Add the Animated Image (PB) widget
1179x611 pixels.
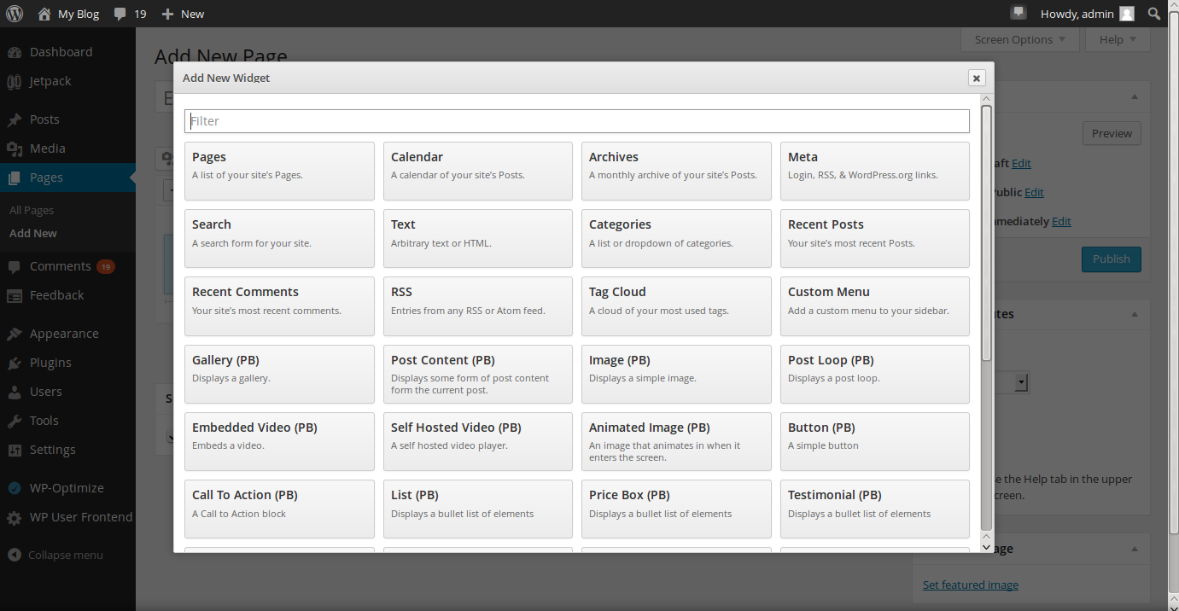[676, 441]
